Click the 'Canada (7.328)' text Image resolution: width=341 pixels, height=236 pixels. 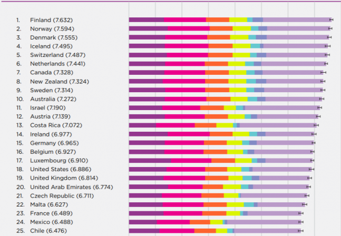52,72
